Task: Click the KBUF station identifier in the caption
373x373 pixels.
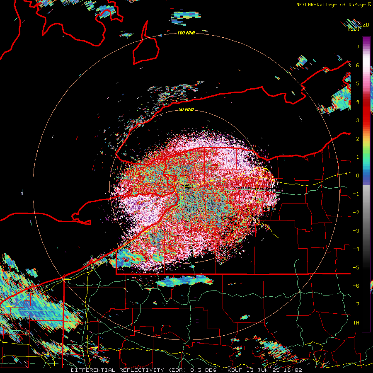Action: coord(235,370)
